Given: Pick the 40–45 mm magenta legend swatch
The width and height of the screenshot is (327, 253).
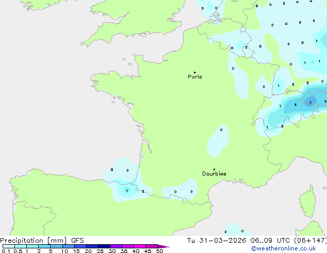Looking at the screenshot, I should (140, 246).
